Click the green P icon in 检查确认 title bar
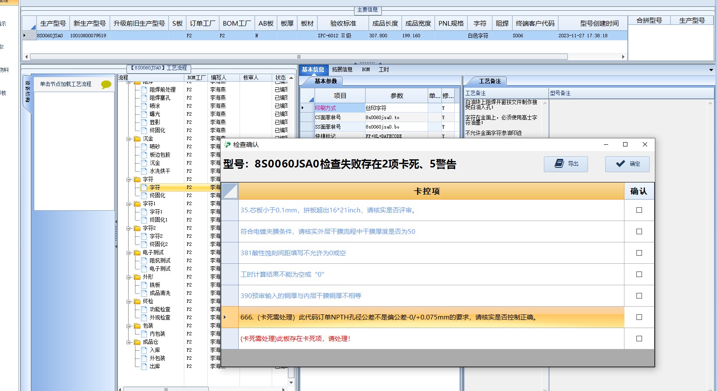The image size is (717, 391). pyautogui.click(x=228, y=145)
